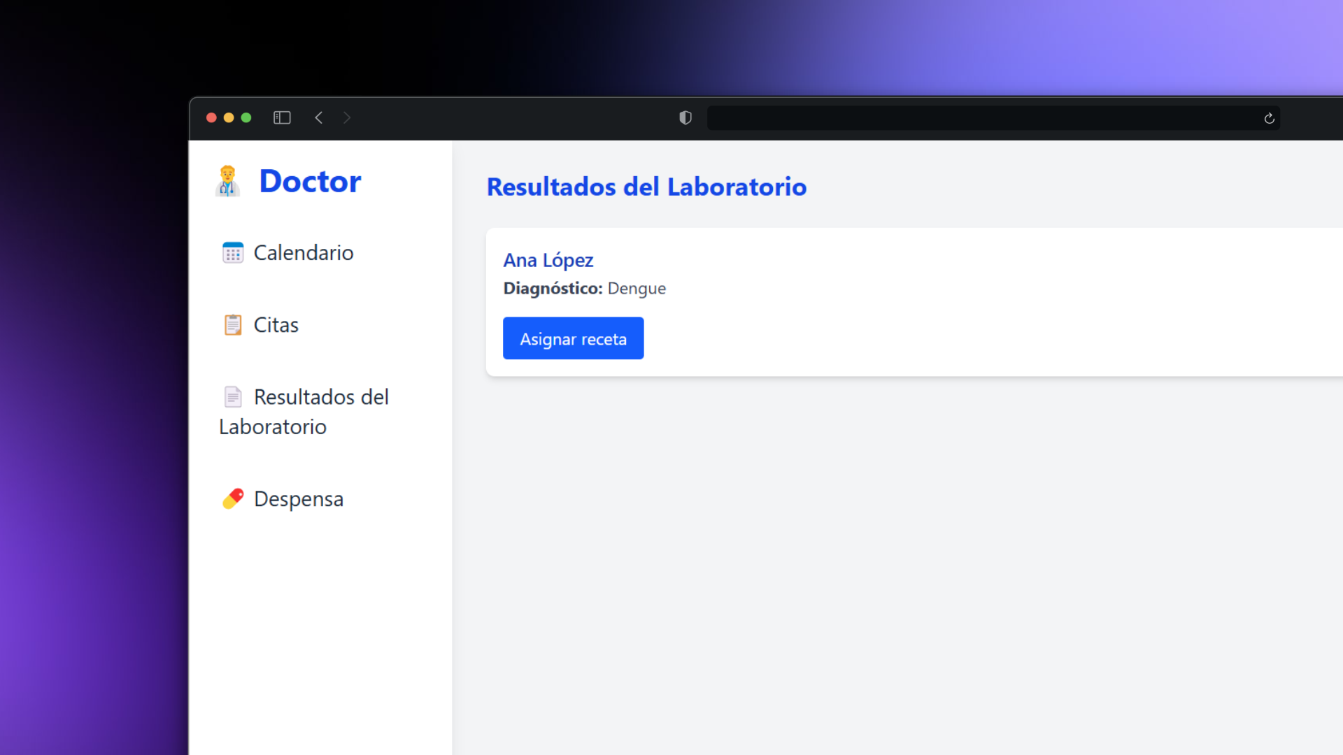
Task: Minimize the window with the yellow button
Action: point(229,117)
